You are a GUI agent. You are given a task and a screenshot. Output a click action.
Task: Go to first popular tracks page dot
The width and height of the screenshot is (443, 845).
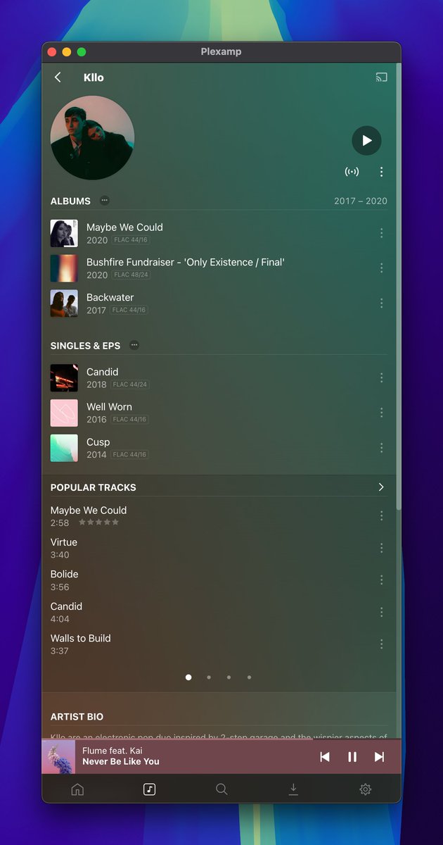(188, 677)
